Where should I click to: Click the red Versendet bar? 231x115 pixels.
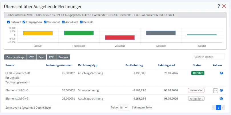pyautogui.click(x=120, y=37)
